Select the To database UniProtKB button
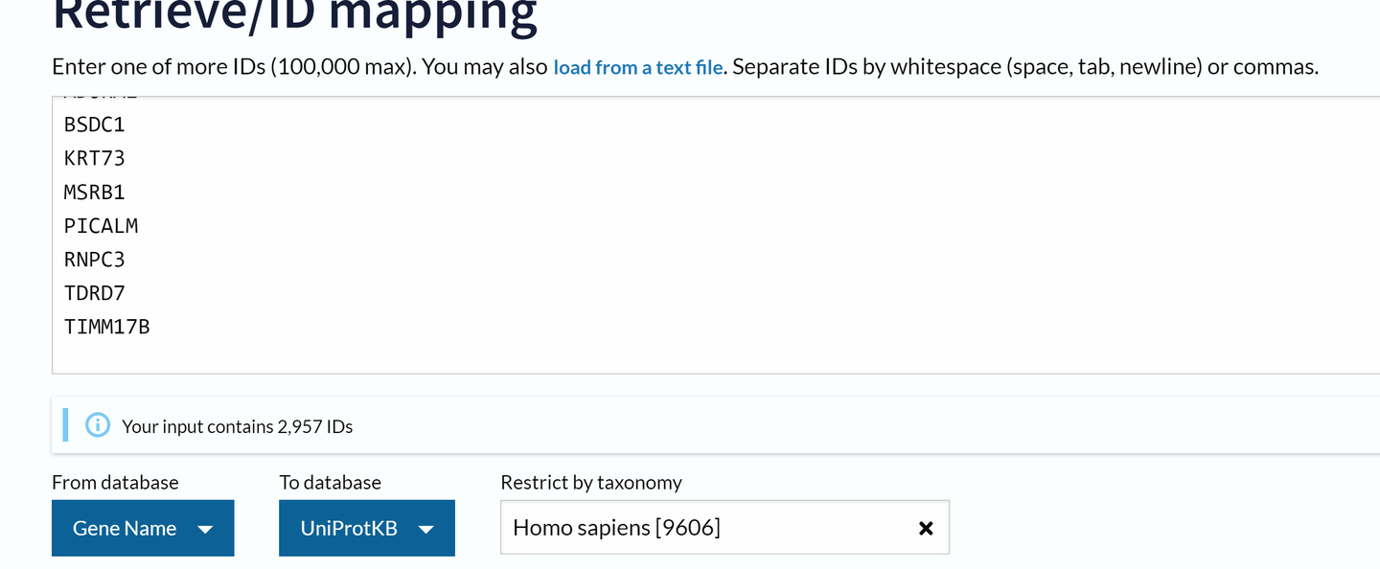Screen dimensions: 1380x569 (x=367, y=528)
